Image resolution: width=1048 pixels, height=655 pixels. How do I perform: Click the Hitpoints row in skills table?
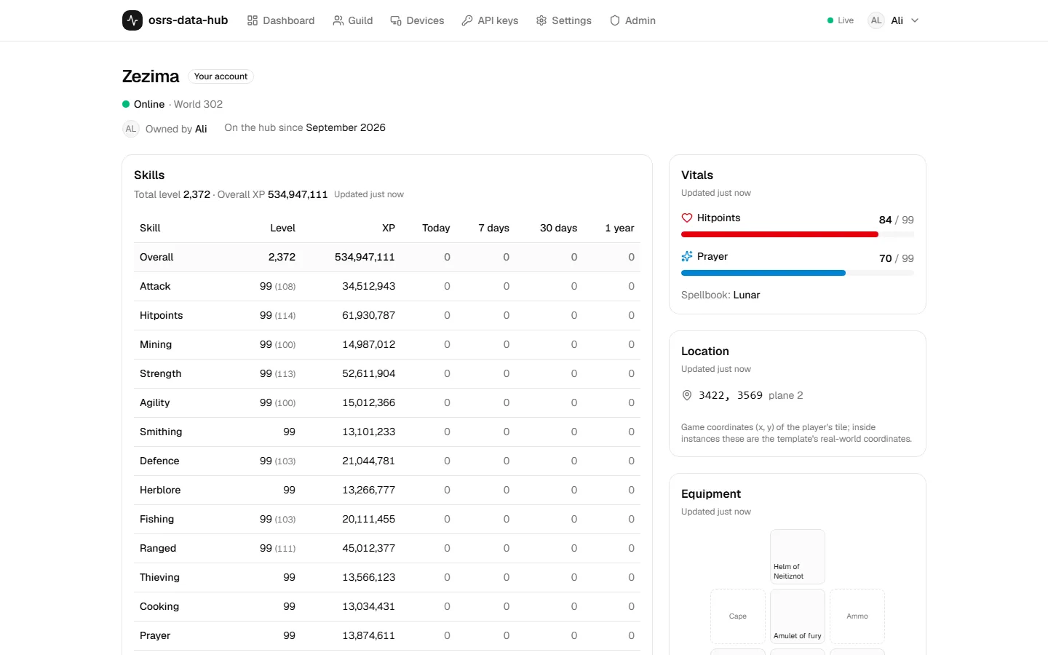387,315
